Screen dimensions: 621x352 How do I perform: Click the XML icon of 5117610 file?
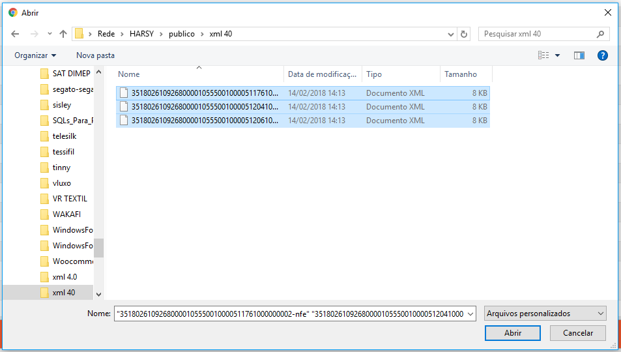124,93
